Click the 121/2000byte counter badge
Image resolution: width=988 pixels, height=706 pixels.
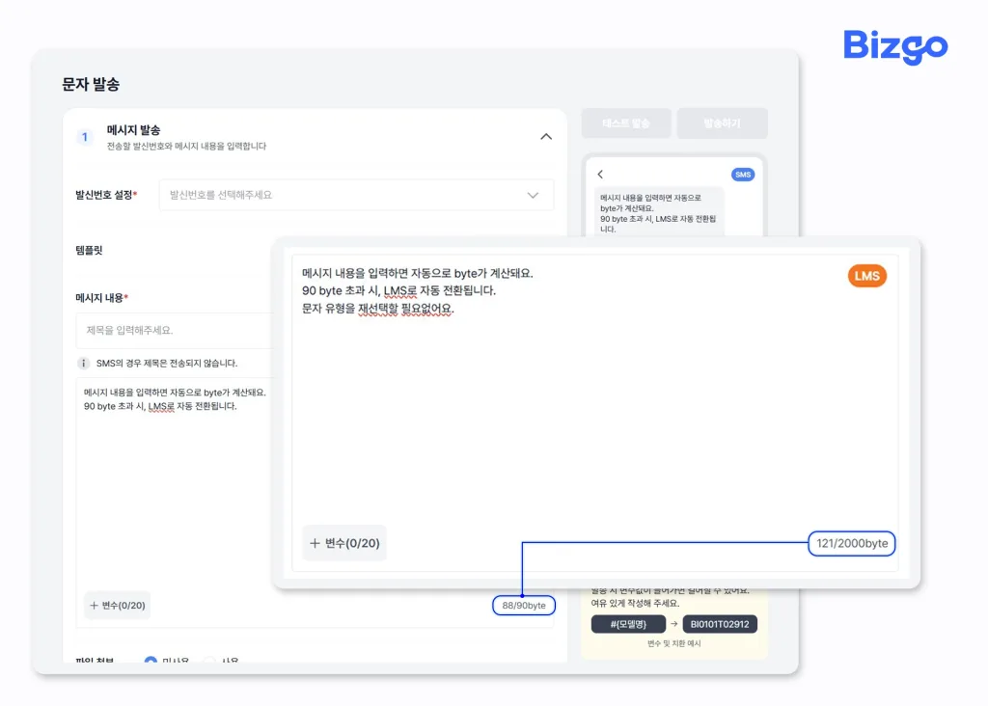[x=850, y=543]
